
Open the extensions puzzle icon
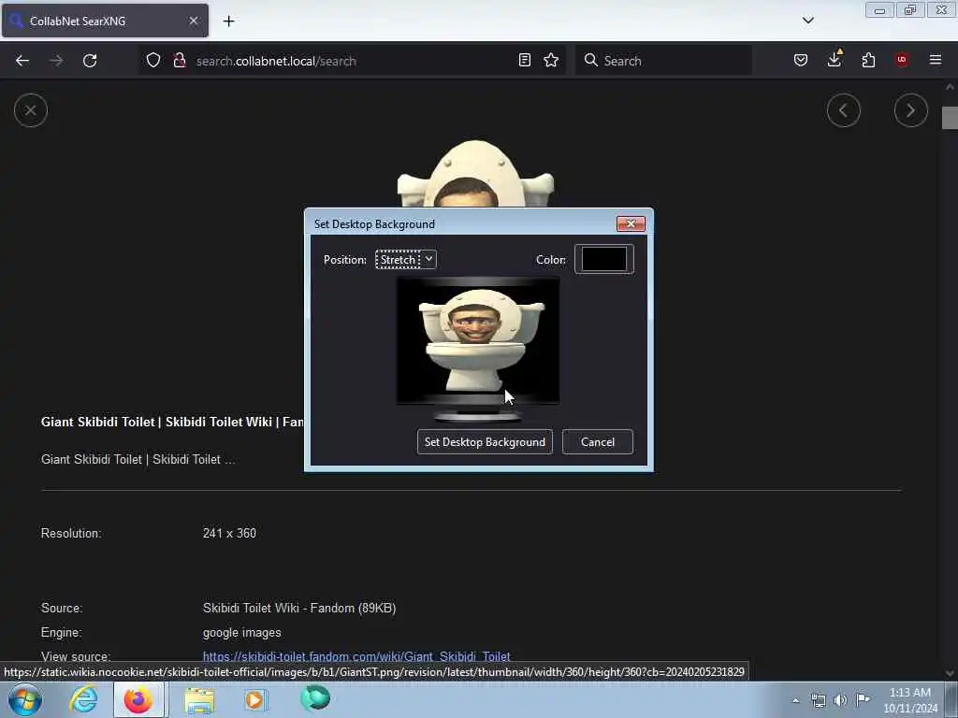[868, 60]
